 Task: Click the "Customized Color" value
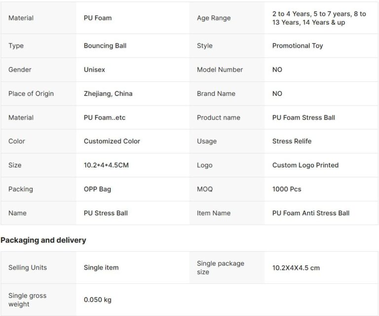point(112,141)
